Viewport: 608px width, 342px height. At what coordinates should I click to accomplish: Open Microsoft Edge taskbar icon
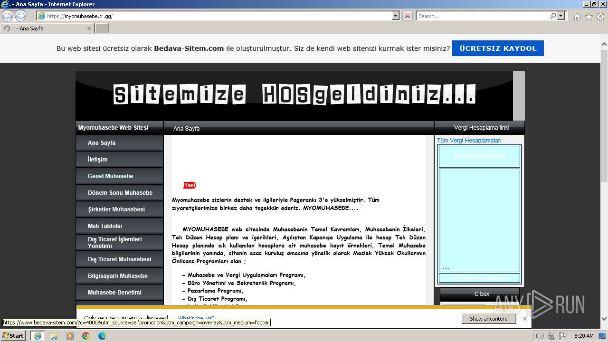[102, 336]
